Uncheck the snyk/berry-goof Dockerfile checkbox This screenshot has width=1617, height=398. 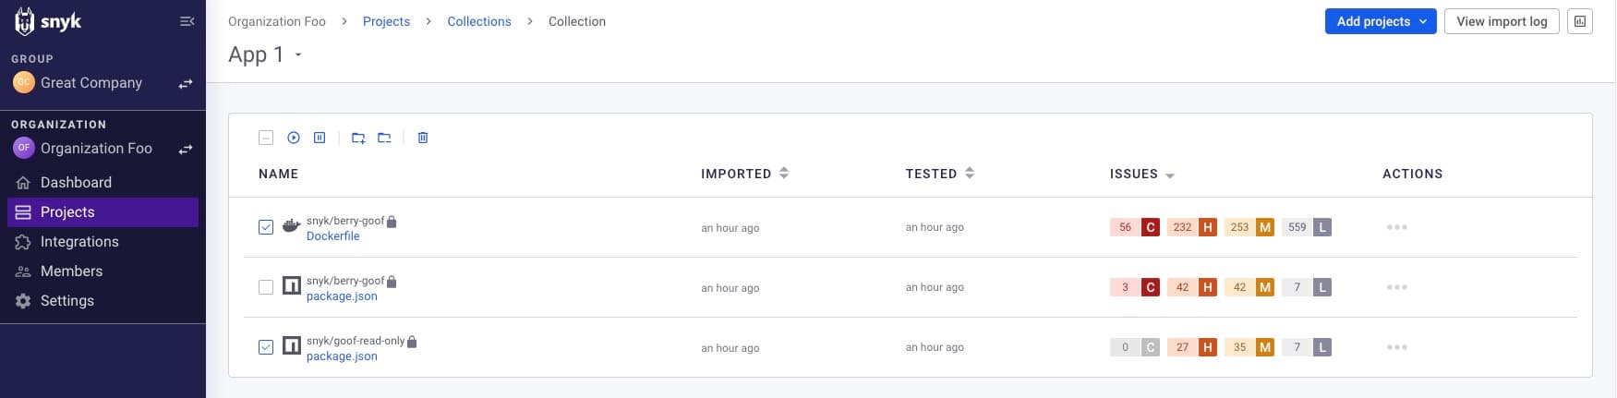(266, 227)
